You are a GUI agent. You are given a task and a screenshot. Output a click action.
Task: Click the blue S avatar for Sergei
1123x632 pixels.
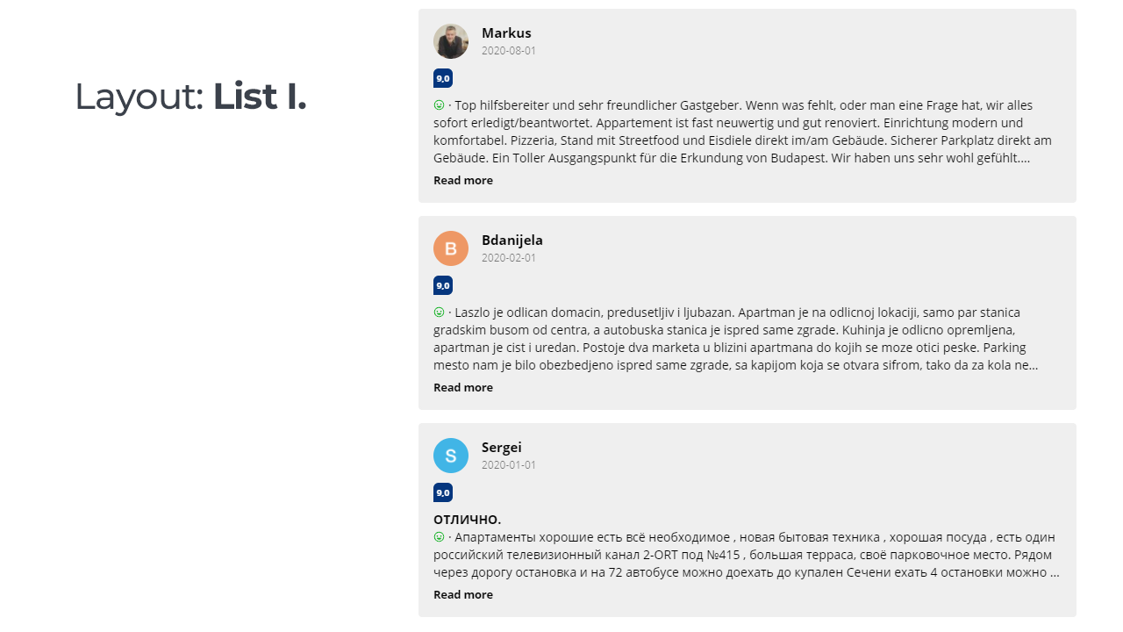coord(451,456)
